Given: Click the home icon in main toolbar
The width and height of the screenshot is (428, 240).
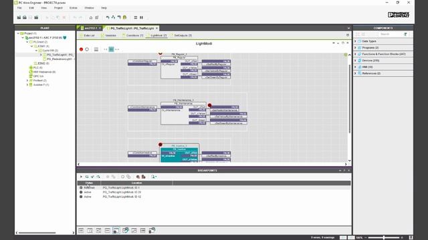Looking at the screenshot, I should pos(91,17).
